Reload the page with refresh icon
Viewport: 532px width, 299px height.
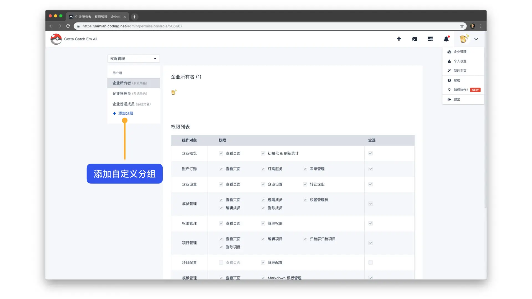coord(68,26)
